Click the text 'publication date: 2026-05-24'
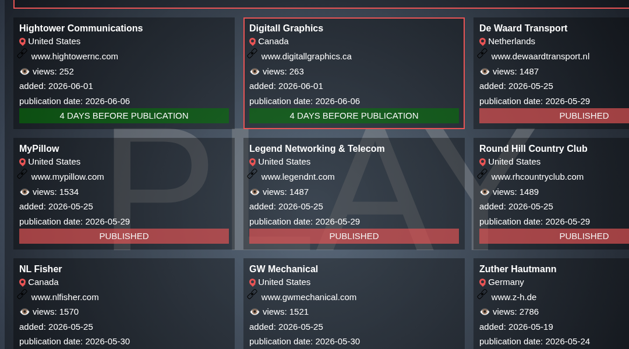Viewport: 629px width, 349px height. click(535, 342)
